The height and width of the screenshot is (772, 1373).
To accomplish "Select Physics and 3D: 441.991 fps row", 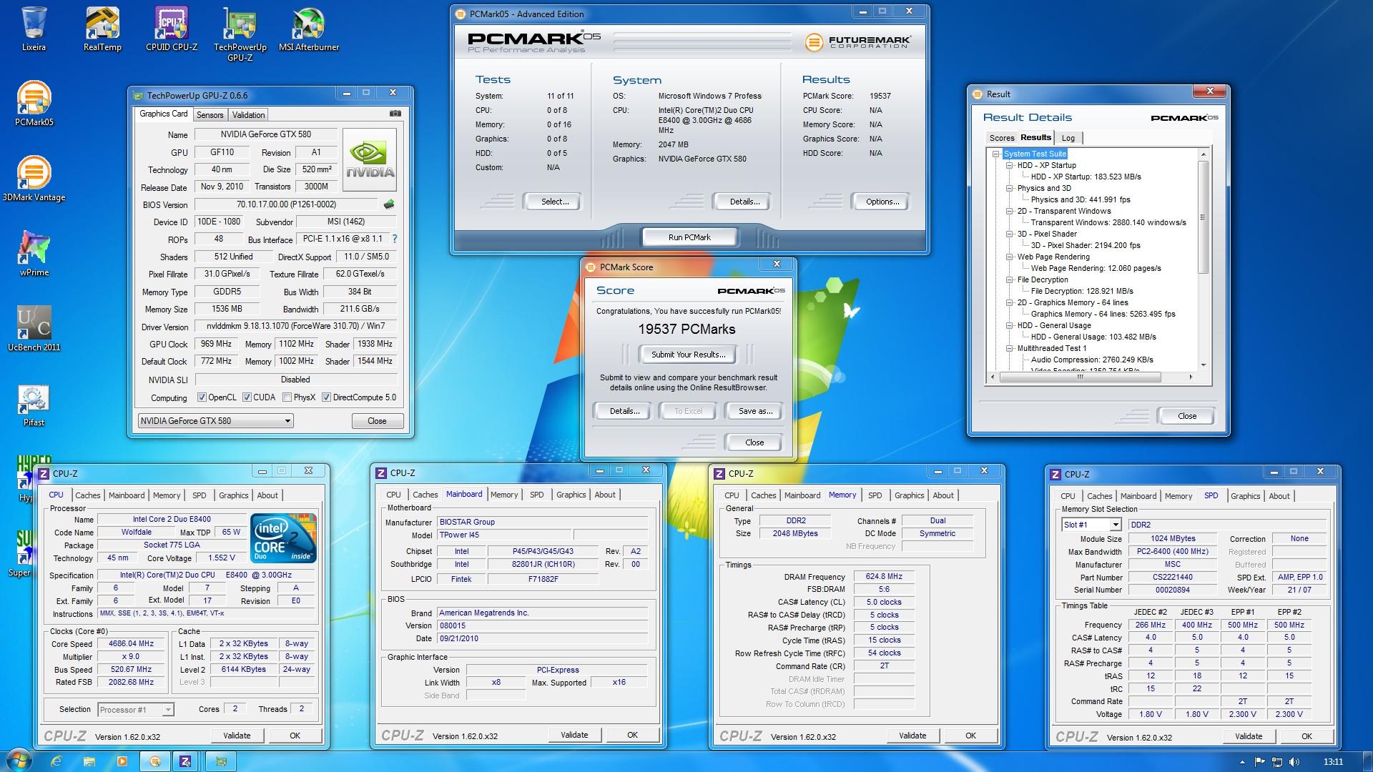I will tap(1080, 199).
